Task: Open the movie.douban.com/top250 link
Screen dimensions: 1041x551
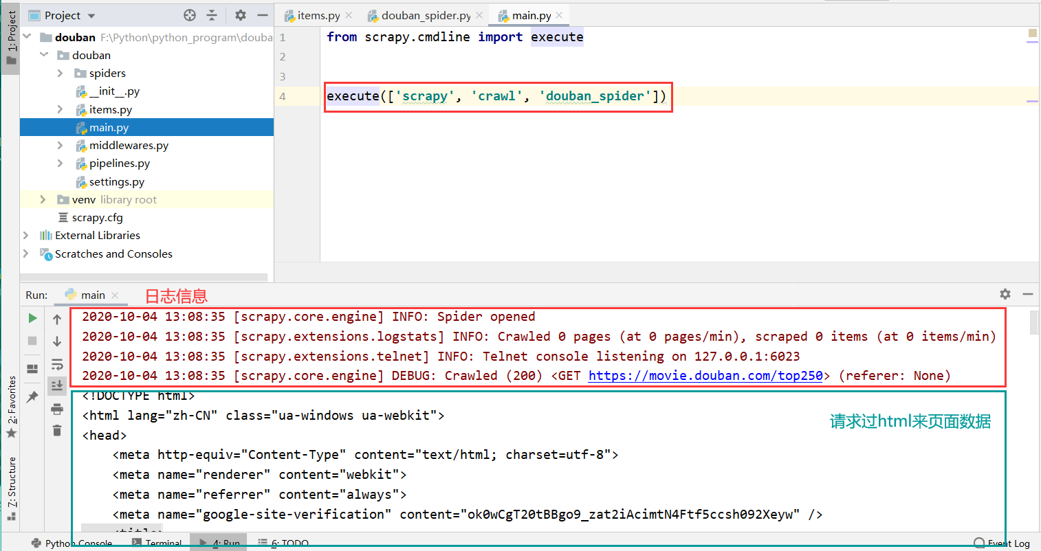Action: pos(705,375)
